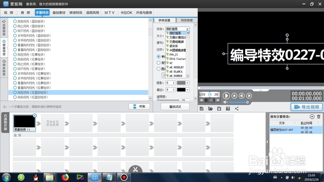Save the project with floppy disk icon
The height and width of the screenshot is (182, 324).
pyautogui.click(x=219, y=109)
